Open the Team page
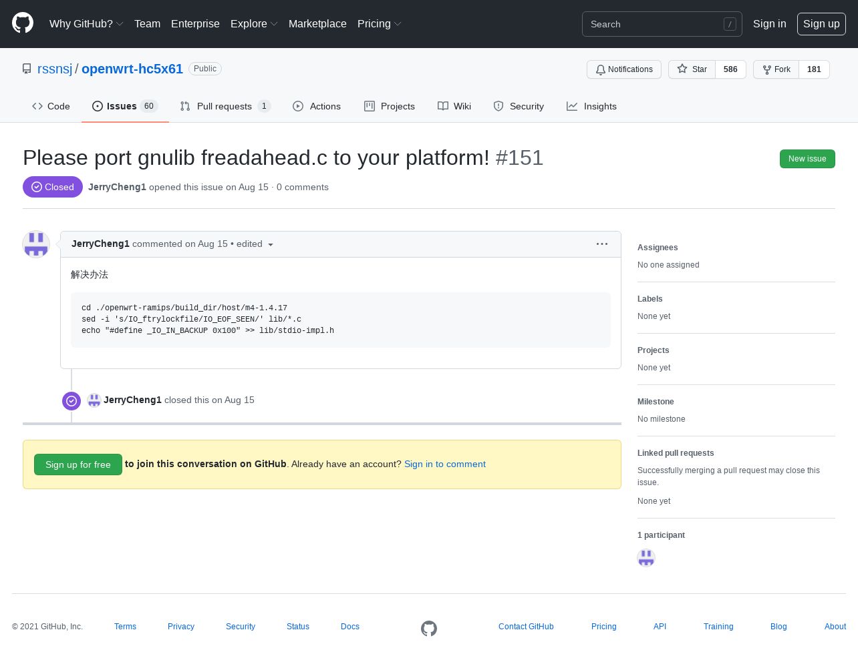This screenshot has height=670, width=858. [x=147, y=23]
